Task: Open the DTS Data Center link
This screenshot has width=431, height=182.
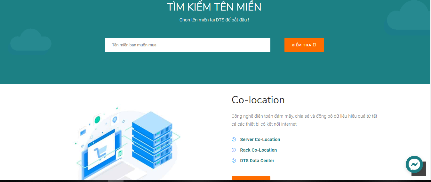Action: pos(257,161)
